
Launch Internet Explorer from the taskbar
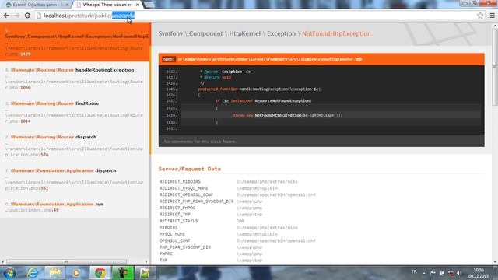coord(33,273)
